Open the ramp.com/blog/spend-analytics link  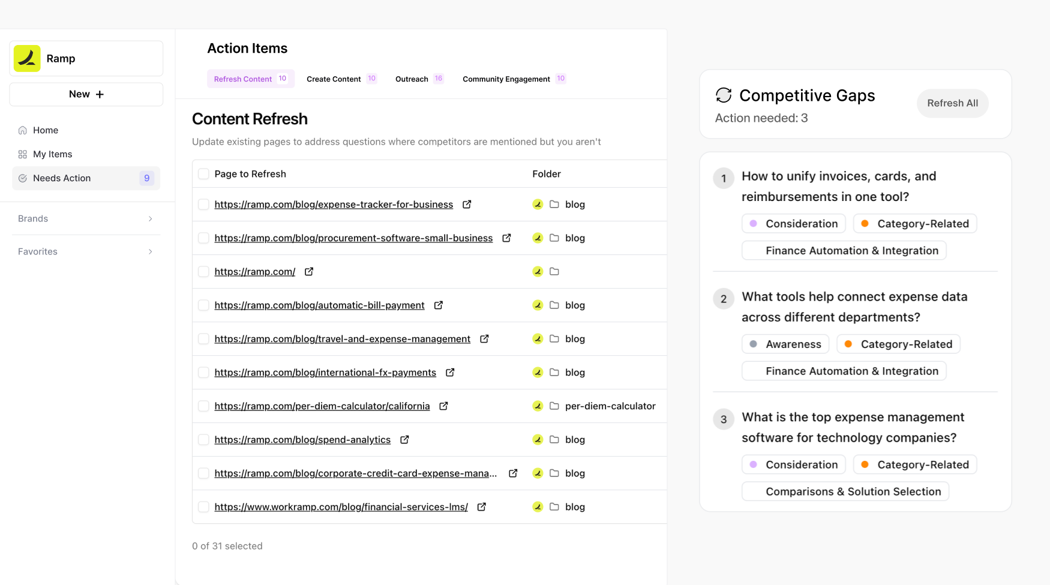[302, 440]
